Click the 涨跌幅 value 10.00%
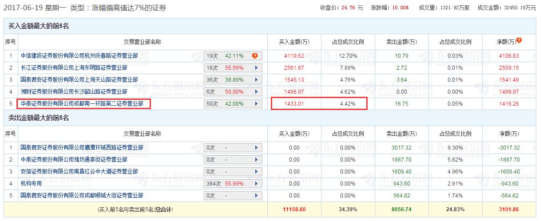The width and height of the screenshot is (543, 221). point(400,8)
